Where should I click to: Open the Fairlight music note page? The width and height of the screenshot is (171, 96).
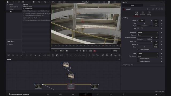pos(111,94)
